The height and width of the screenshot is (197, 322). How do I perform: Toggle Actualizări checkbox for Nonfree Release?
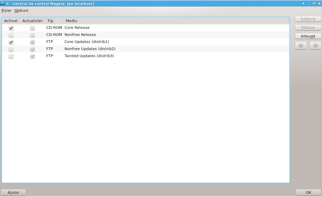tap(32, 35)
